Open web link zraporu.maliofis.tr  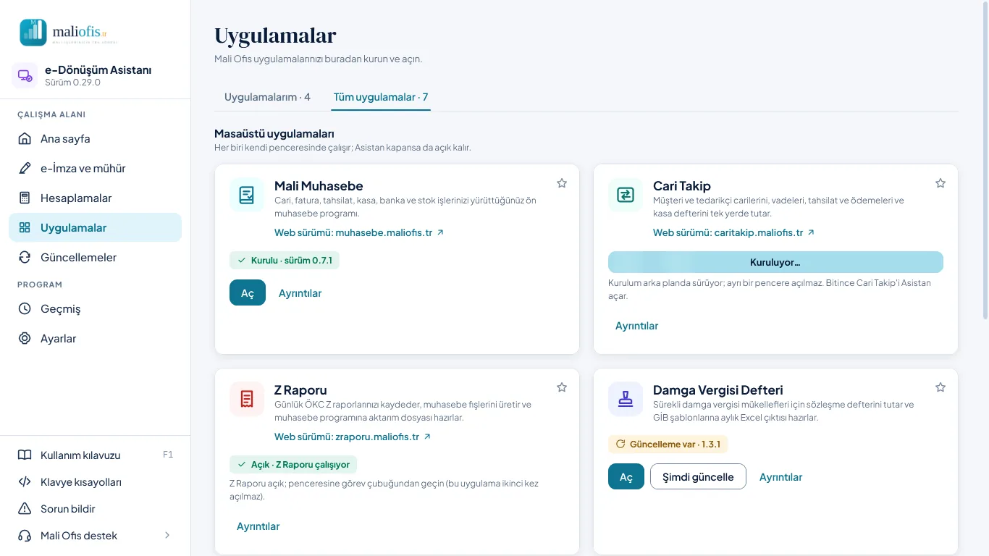tap(353, 437)
